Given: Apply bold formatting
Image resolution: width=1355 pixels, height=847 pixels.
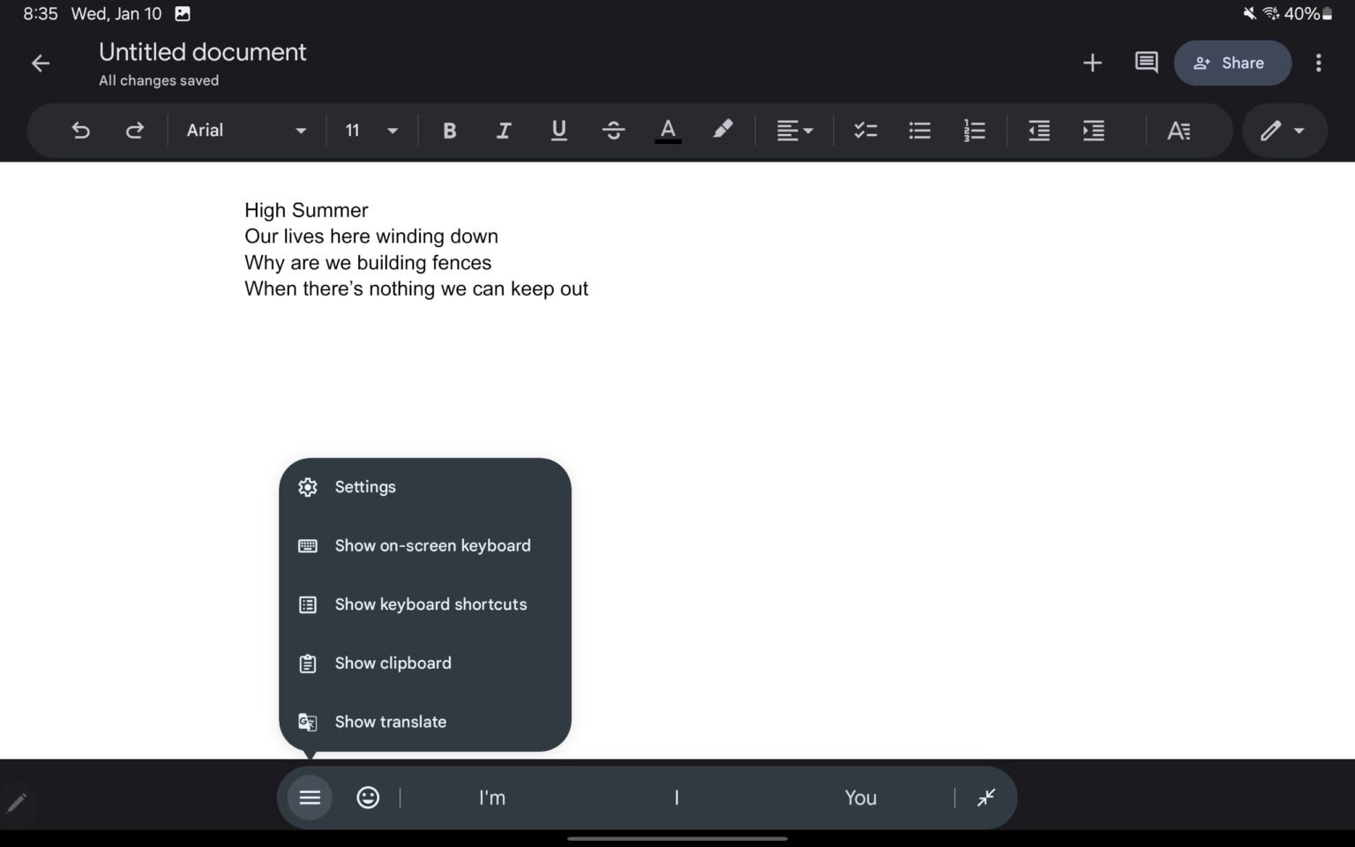Looking at the screenshot, I should pos(449,130).
